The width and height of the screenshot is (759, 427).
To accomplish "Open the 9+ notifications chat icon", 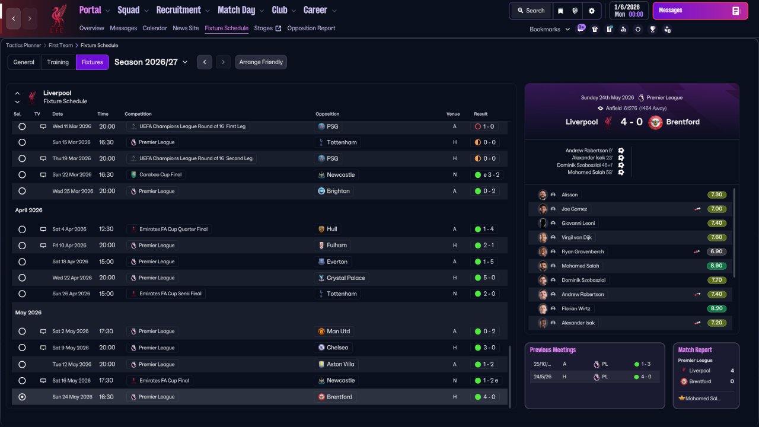I will tap(581, 28).
